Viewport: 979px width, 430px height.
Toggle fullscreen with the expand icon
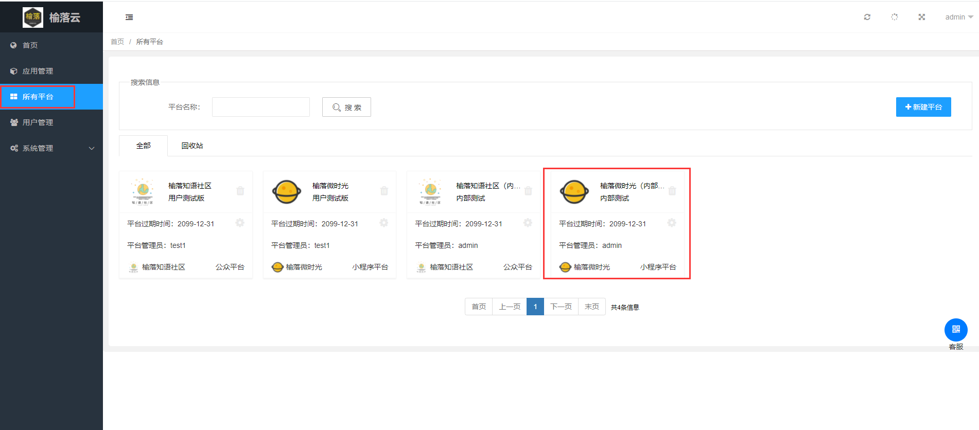[x=922, y=17]
